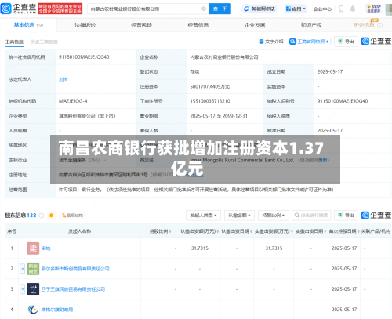The width and height of the screenshot is (392, 319).
Task: Open the 股权结构 equity chart button
Action: (72, 216)
